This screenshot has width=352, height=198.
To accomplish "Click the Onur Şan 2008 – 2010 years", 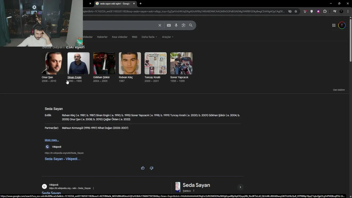I will [x=49, y=81].
